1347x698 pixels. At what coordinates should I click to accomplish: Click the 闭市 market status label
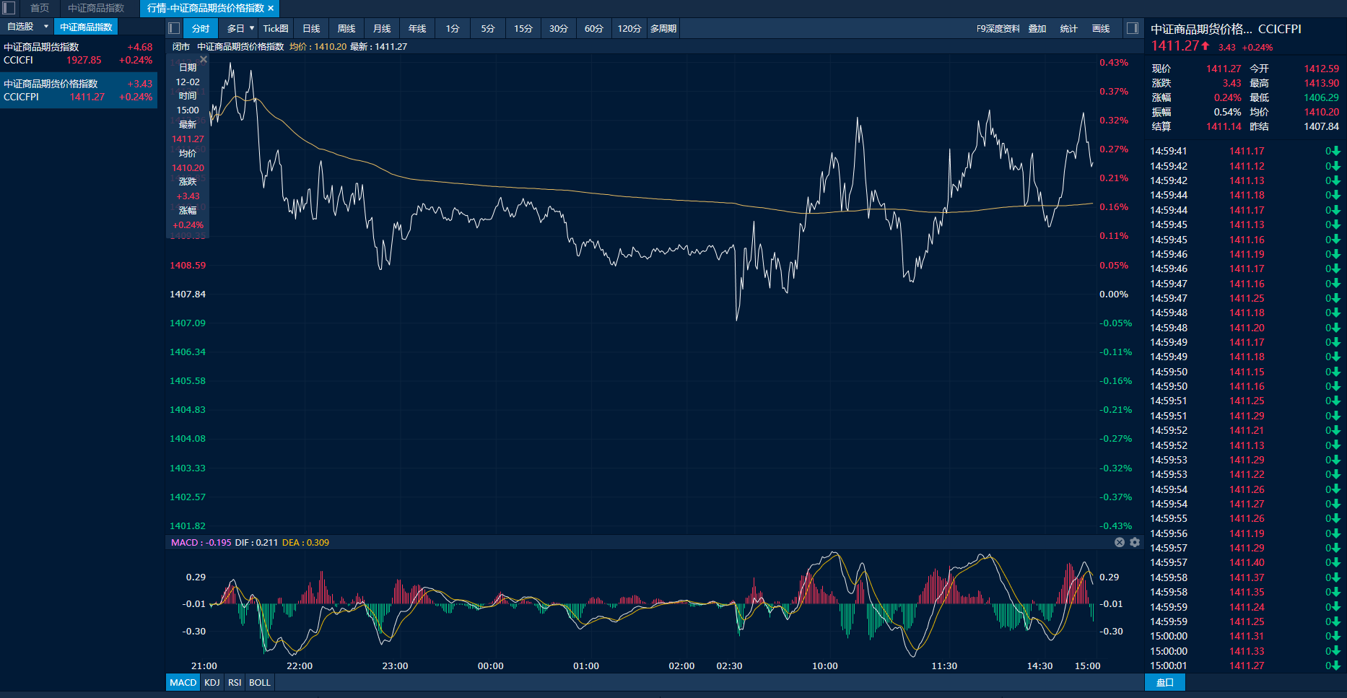point(180,46)
